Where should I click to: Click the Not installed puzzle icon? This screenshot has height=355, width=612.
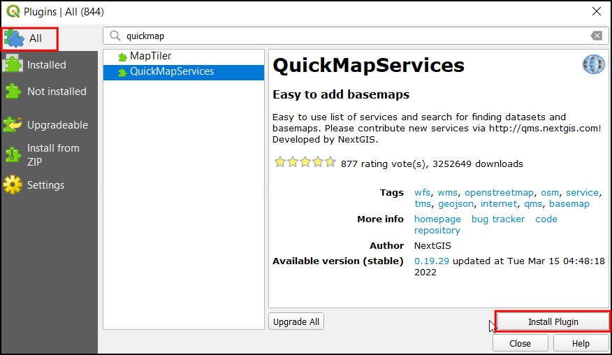coord(13,91)
